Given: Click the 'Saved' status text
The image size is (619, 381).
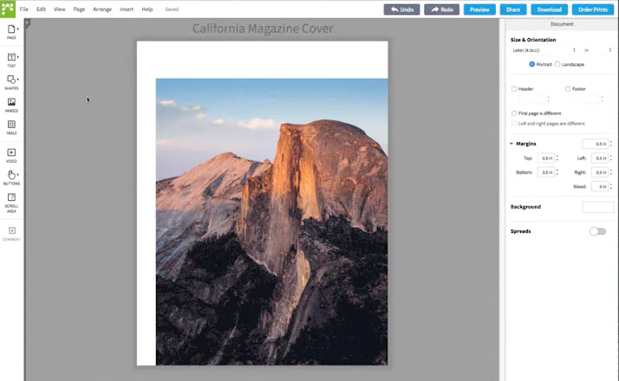Looking at the screenshot, I should click(x=172, y=9).
